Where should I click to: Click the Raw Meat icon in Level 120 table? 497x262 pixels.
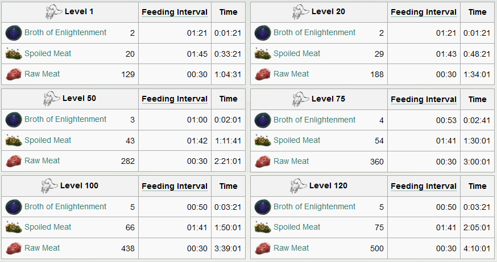click(263, 248)
